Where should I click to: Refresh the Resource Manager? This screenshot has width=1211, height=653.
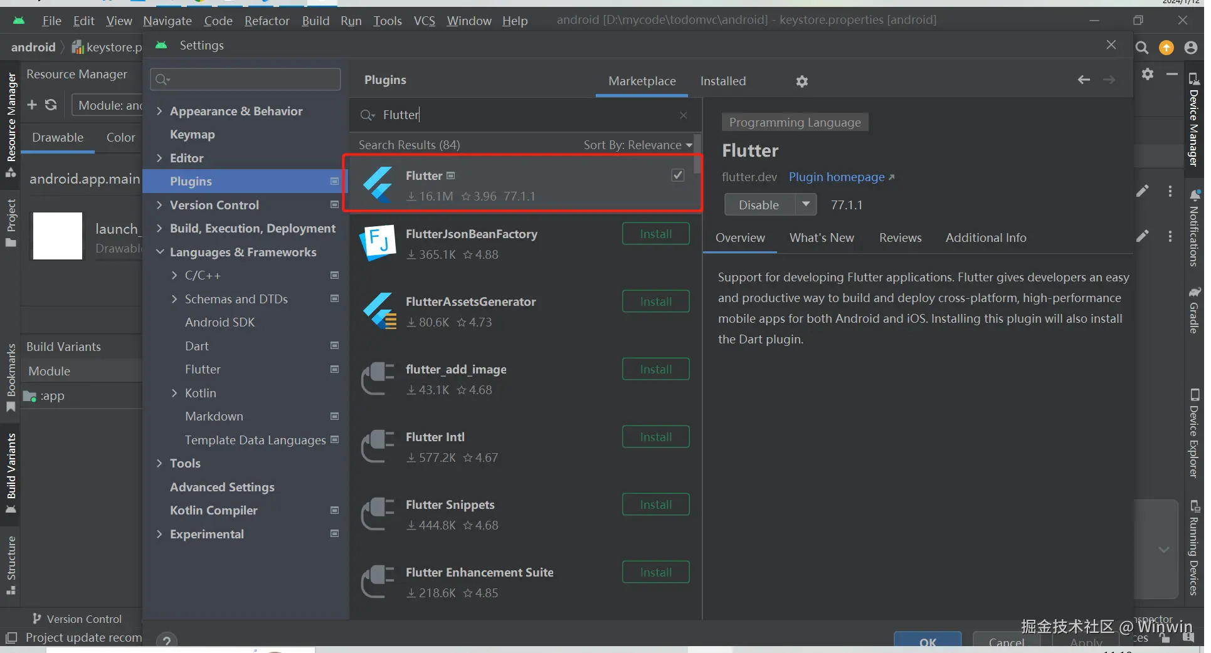51,105
